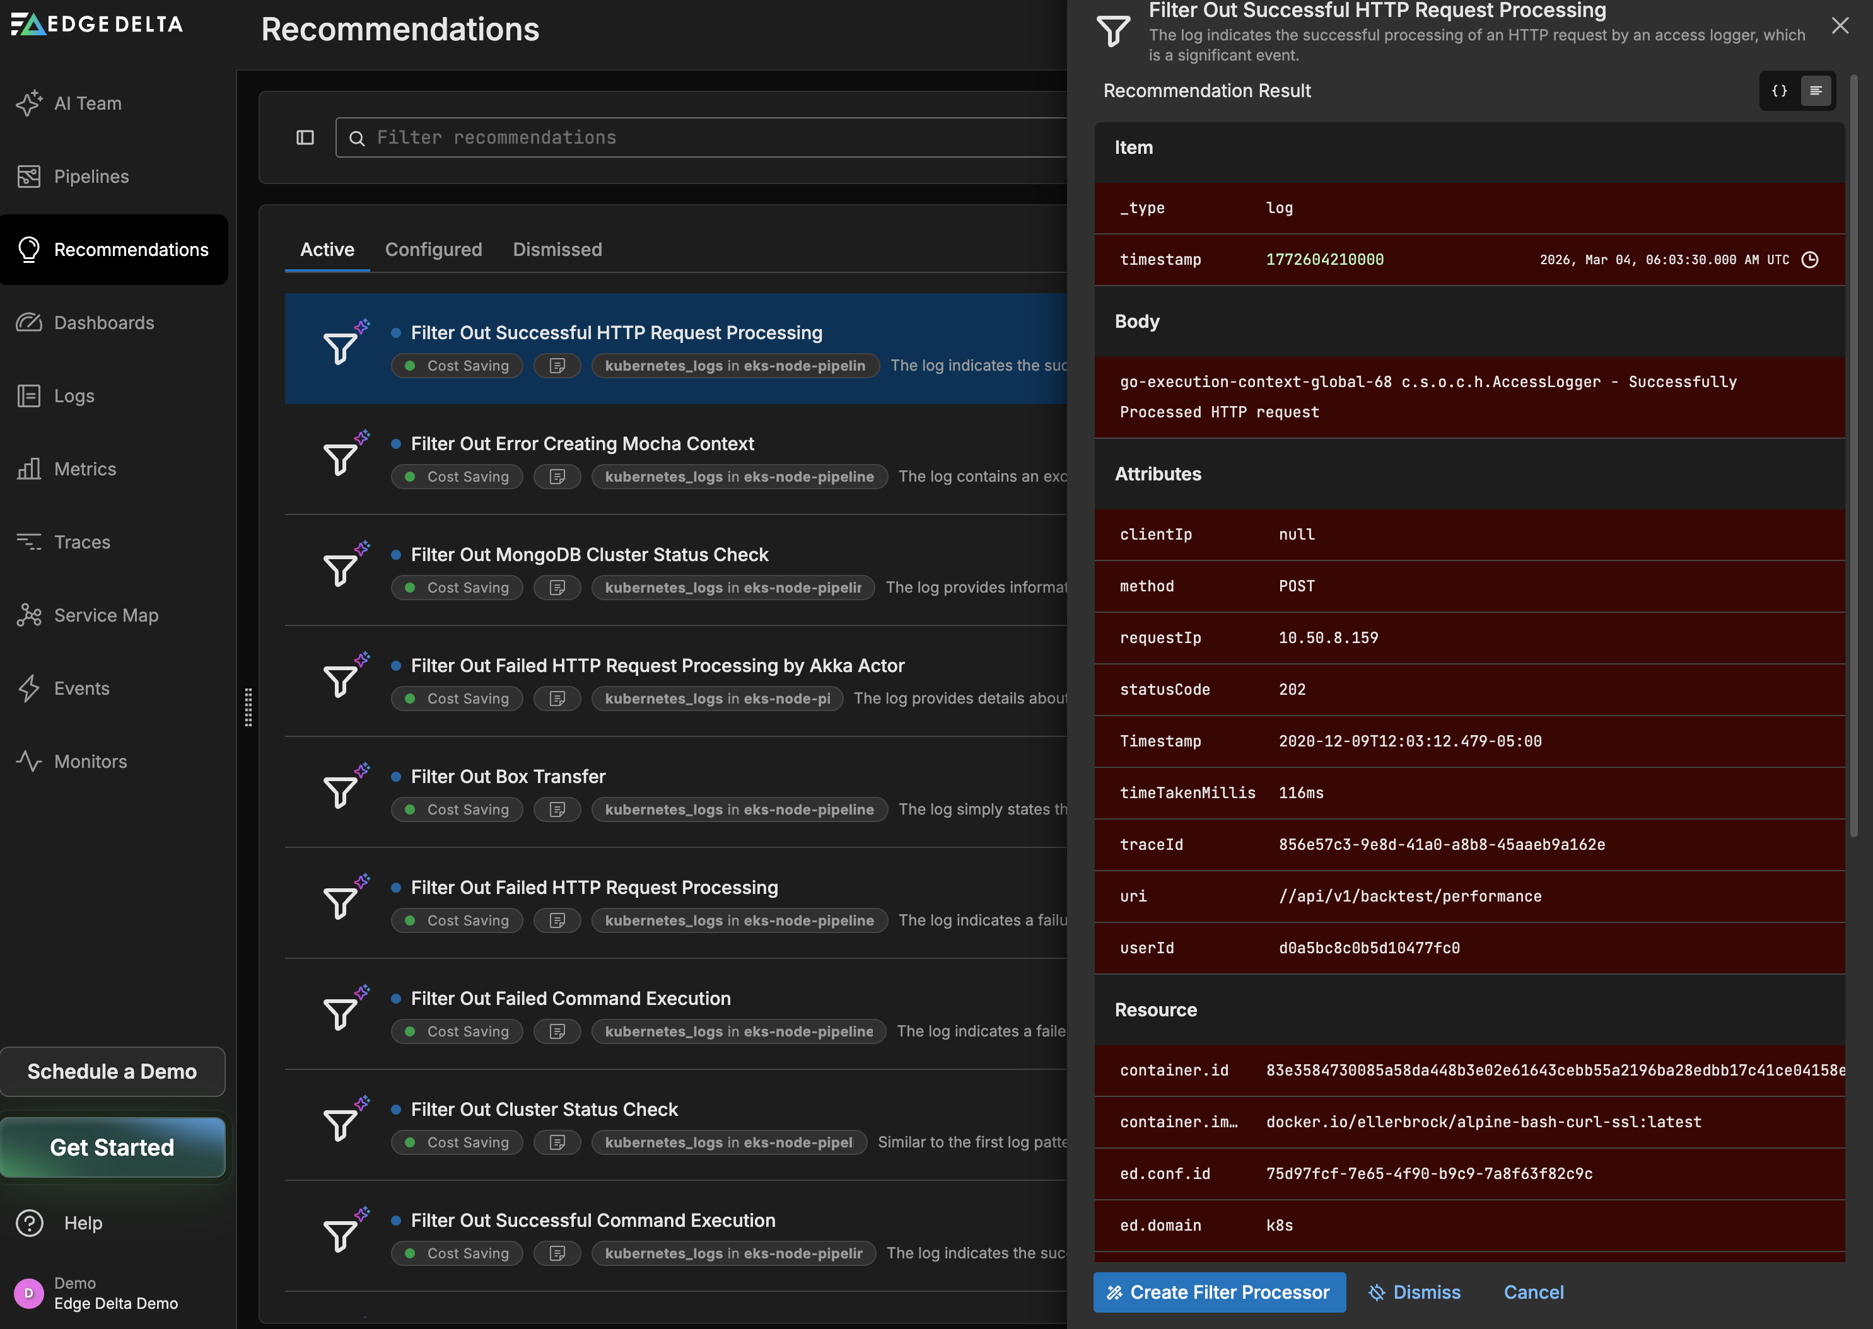Collapse the Body section
This screenshot has width=1873, height=1329.
tap(1136, 321)
